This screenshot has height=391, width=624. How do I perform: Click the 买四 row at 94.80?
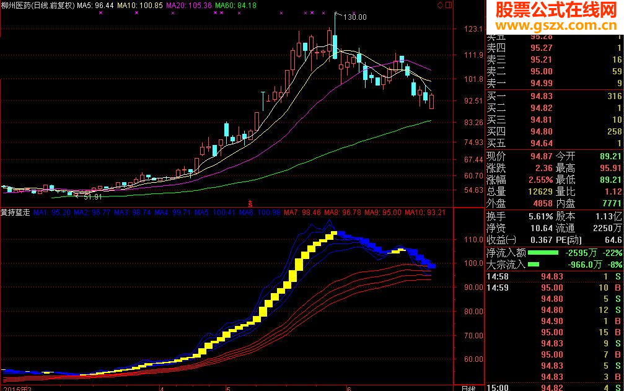coord(554,131)
